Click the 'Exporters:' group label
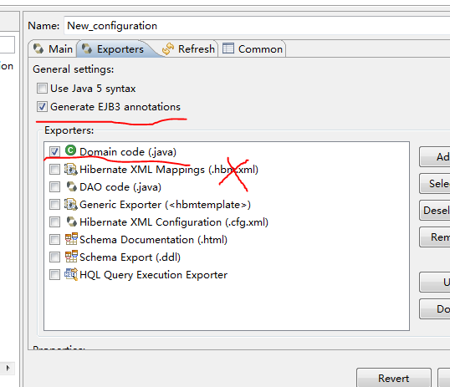Image resolution: width=450 pixels, height=387 pixels. click(69, 130)
